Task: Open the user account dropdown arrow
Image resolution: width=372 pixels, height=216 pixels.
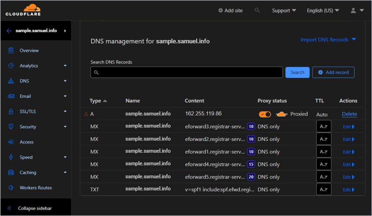Action: (x=362, y=10)
